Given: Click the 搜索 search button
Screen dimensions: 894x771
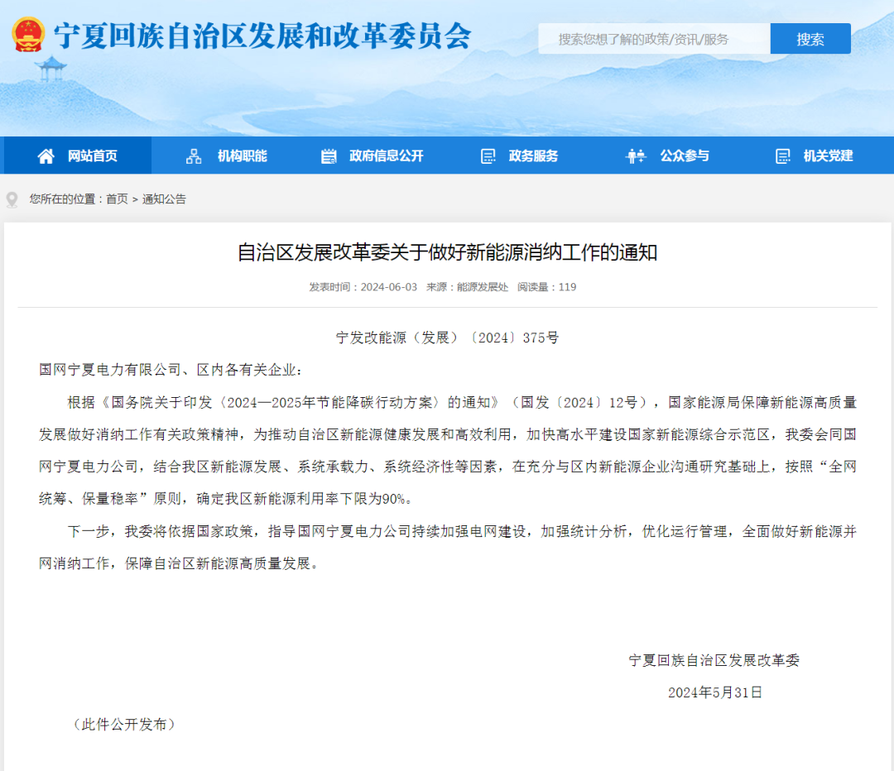Looking at the screenshot, I should click(810, 39).
